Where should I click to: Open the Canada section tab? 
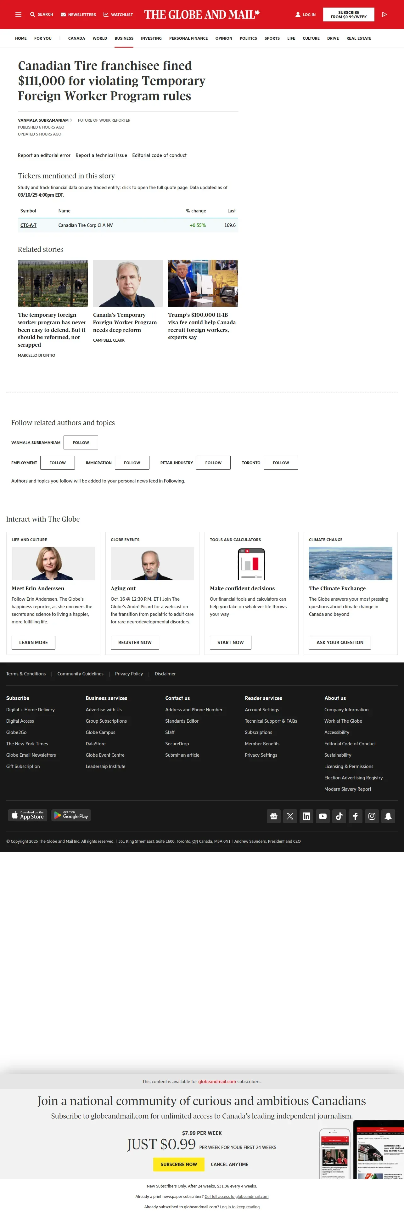coord(77,38)
